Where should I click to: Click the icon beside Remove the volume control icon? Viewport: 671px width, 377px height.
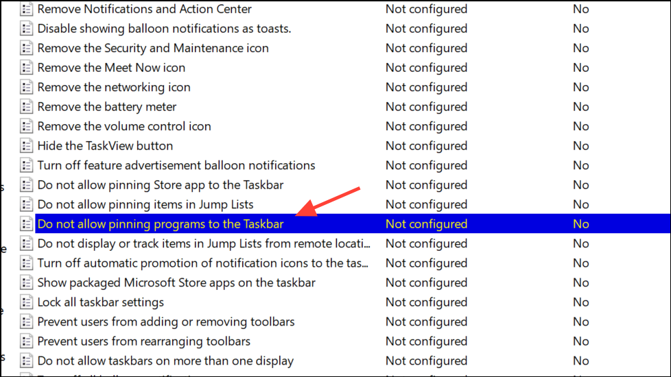coord(27,126)
